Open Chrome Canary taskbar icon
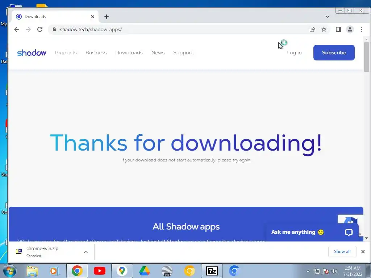The width and height of the screenshot is (371, 278). click(x=189, y=271)
